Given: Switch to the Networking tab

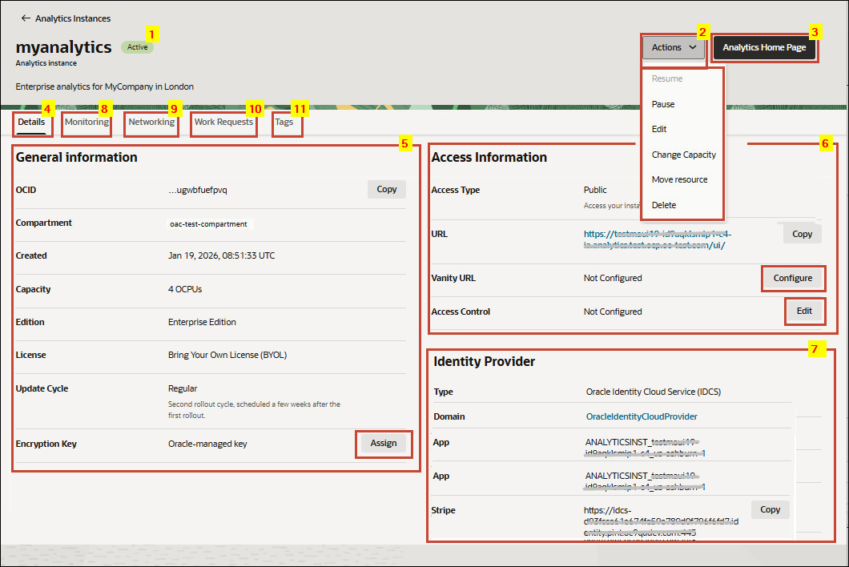Looking at the screenshot, I should point(151,123).
